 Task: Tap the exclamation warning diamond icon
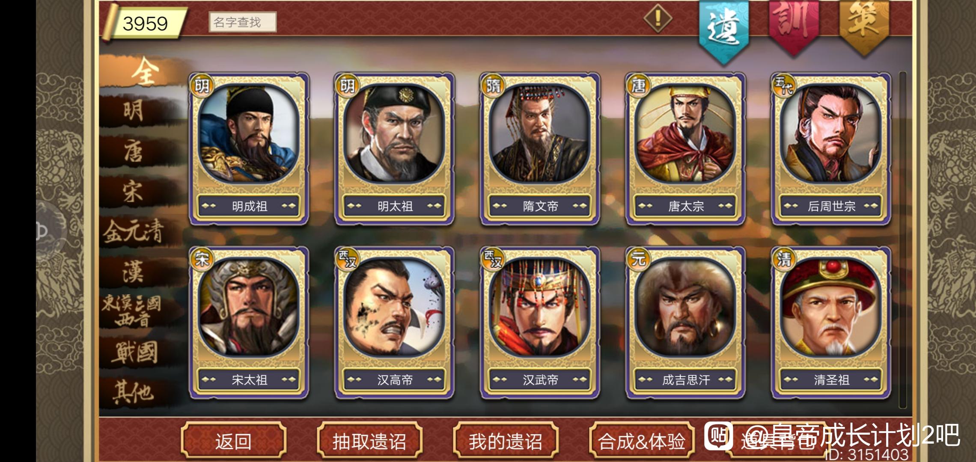(x=658, y=18)
